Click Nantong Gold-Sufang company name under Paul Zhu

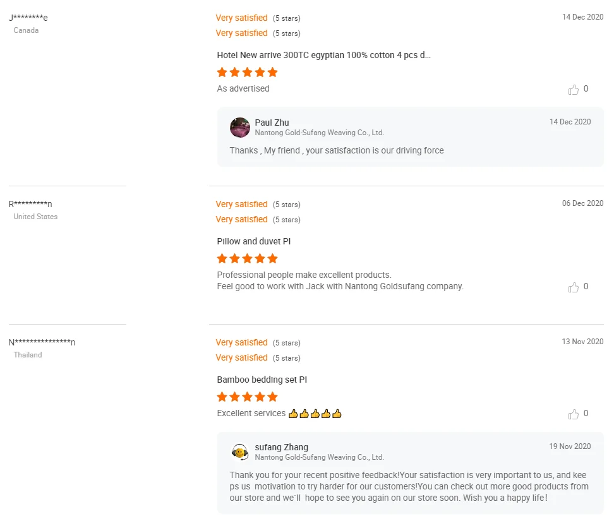319,133
